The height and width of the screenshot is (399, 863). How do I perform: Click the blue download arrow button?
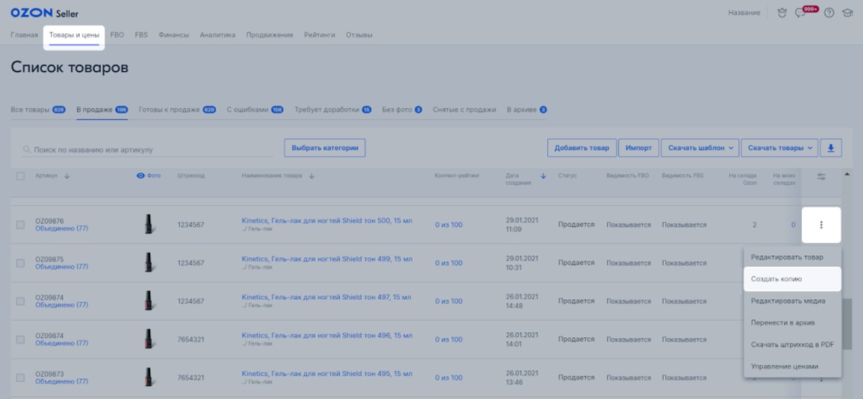(x=831, y=148)
